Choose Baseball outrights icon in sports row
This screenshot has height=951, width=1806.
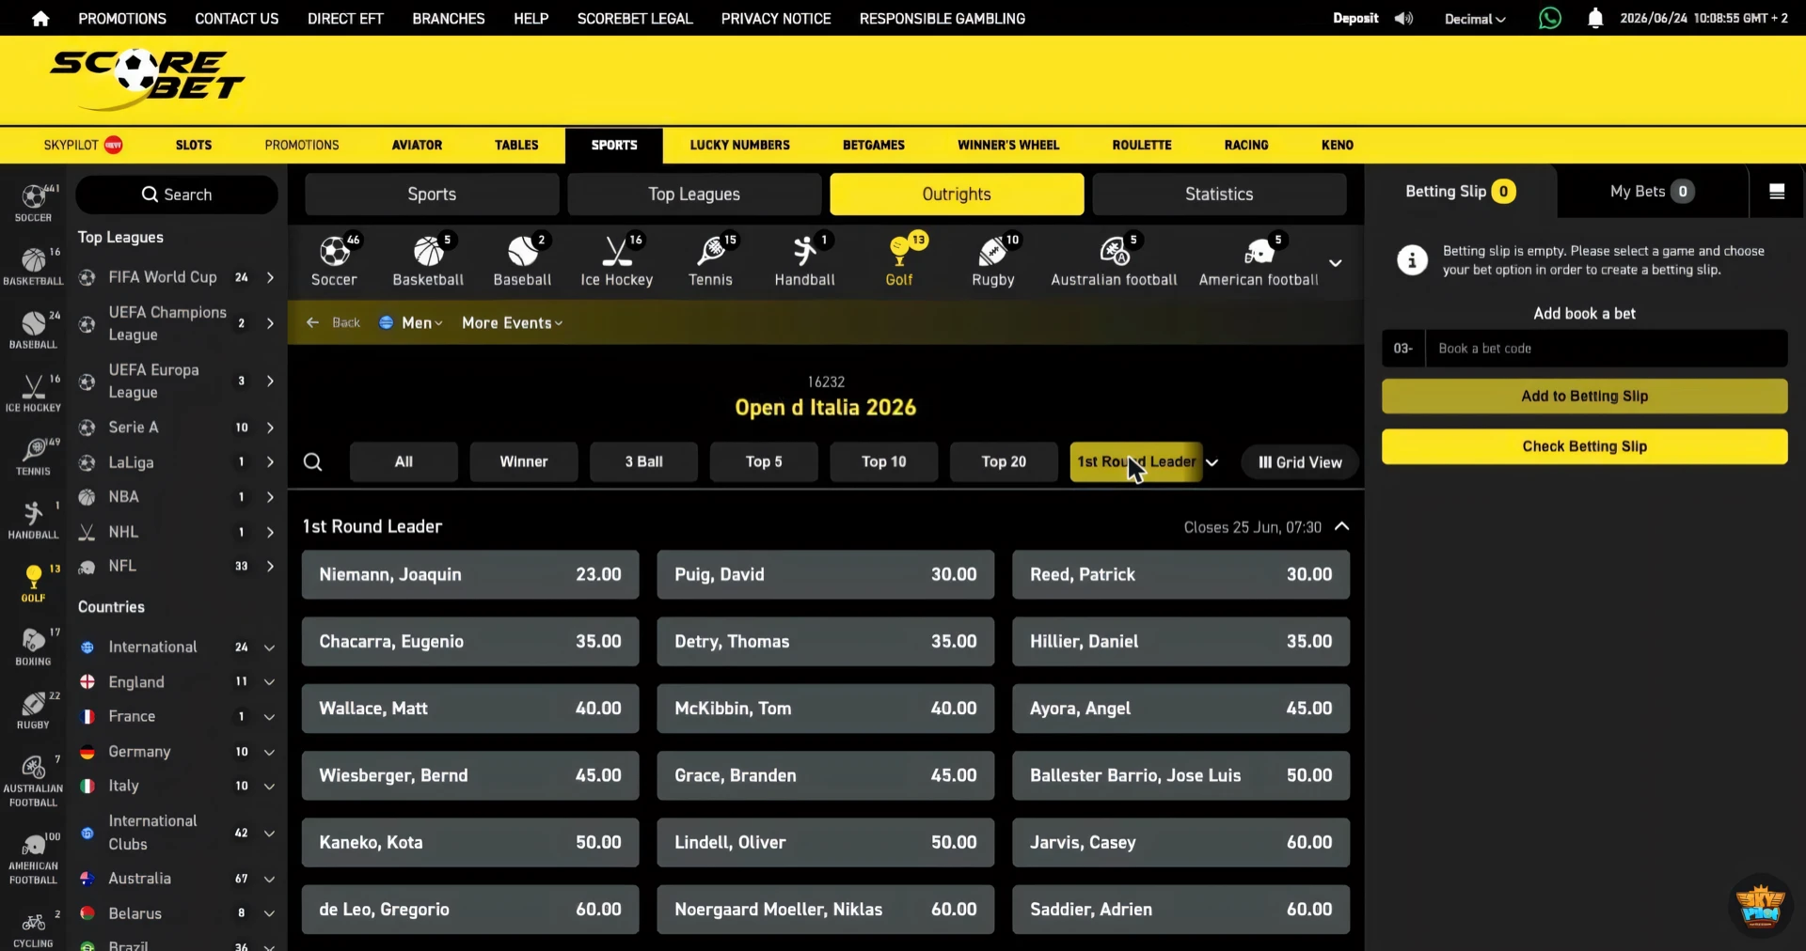click(522, 261)
